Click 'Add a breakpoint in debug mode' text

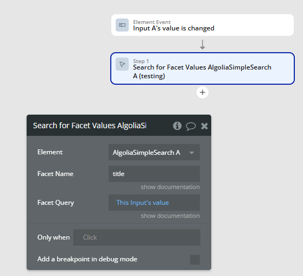[87, 259]
